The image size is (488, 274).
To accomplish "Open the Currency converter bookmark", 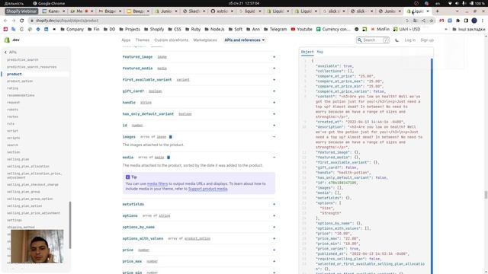I will coord(333,29).
